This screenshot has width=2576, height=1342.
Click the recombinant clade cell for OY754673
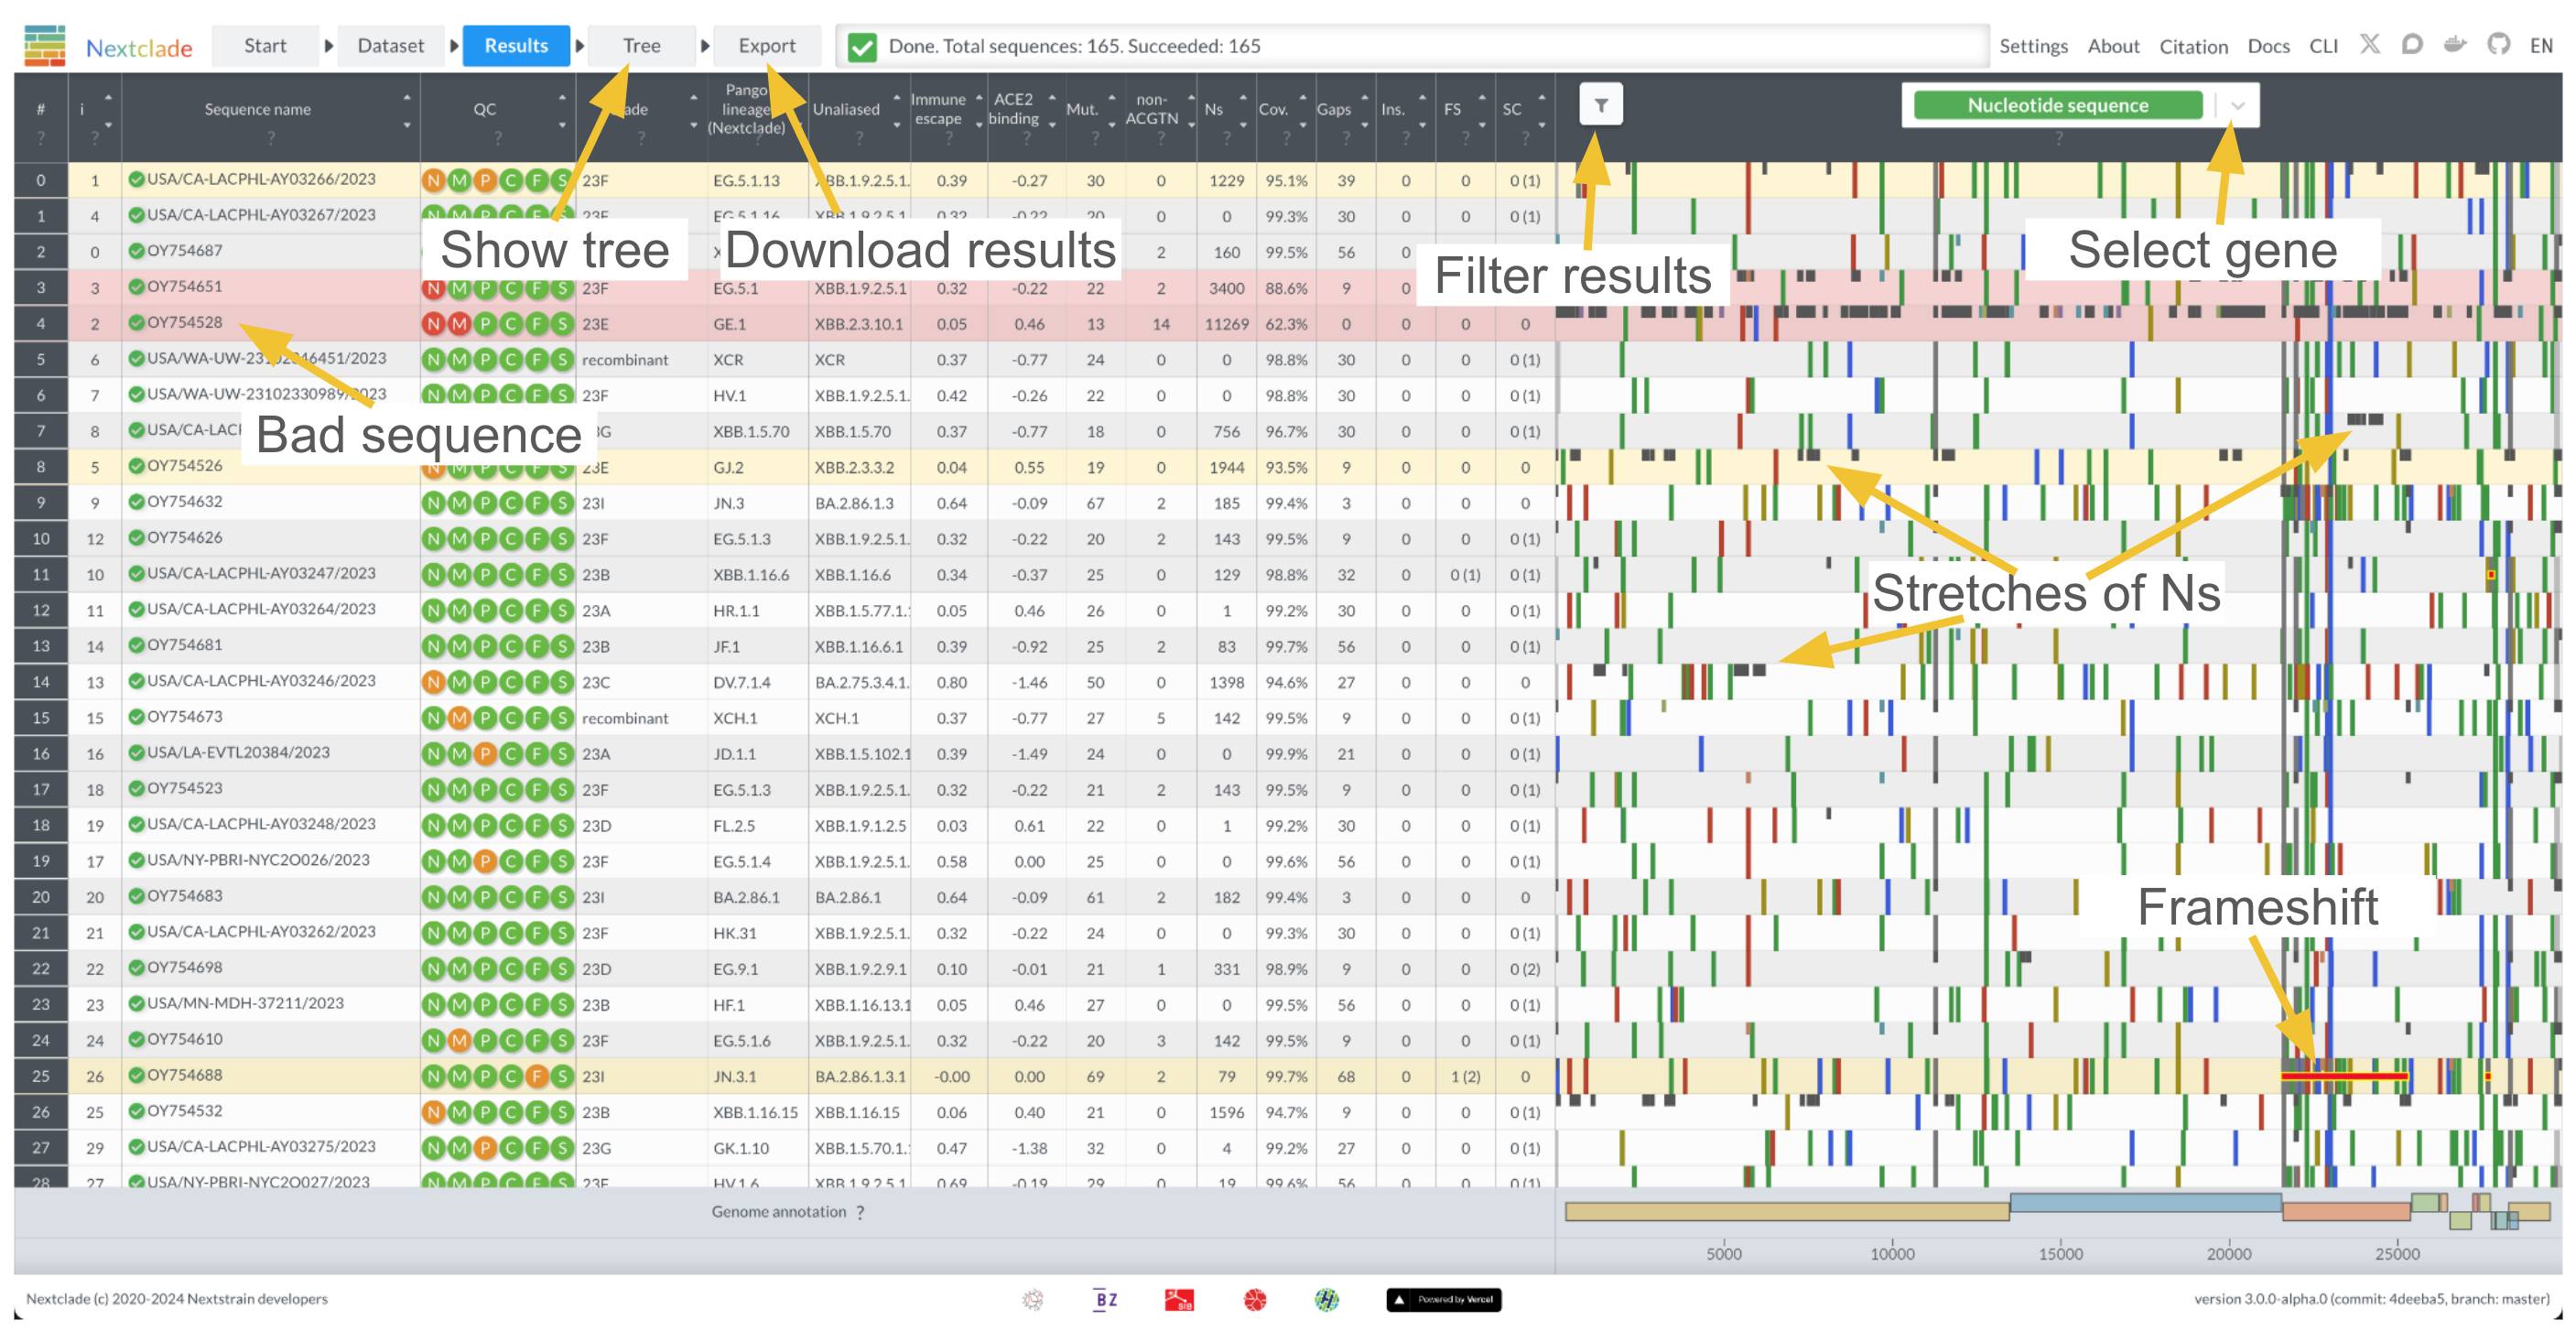pos(625,719)
